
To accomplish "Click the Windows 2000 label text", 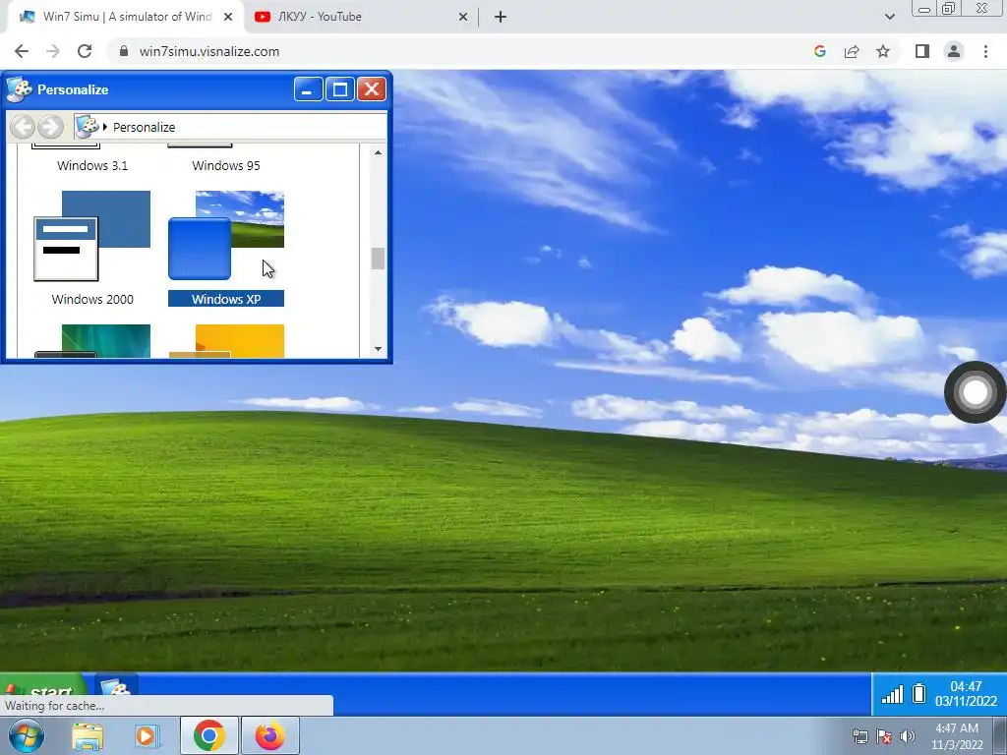I will [x=92, y=299].
